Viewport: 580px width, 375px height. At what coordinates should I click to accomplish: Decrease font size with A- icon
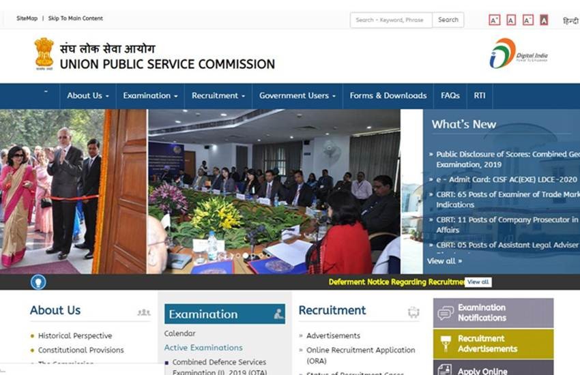point(528,20)
